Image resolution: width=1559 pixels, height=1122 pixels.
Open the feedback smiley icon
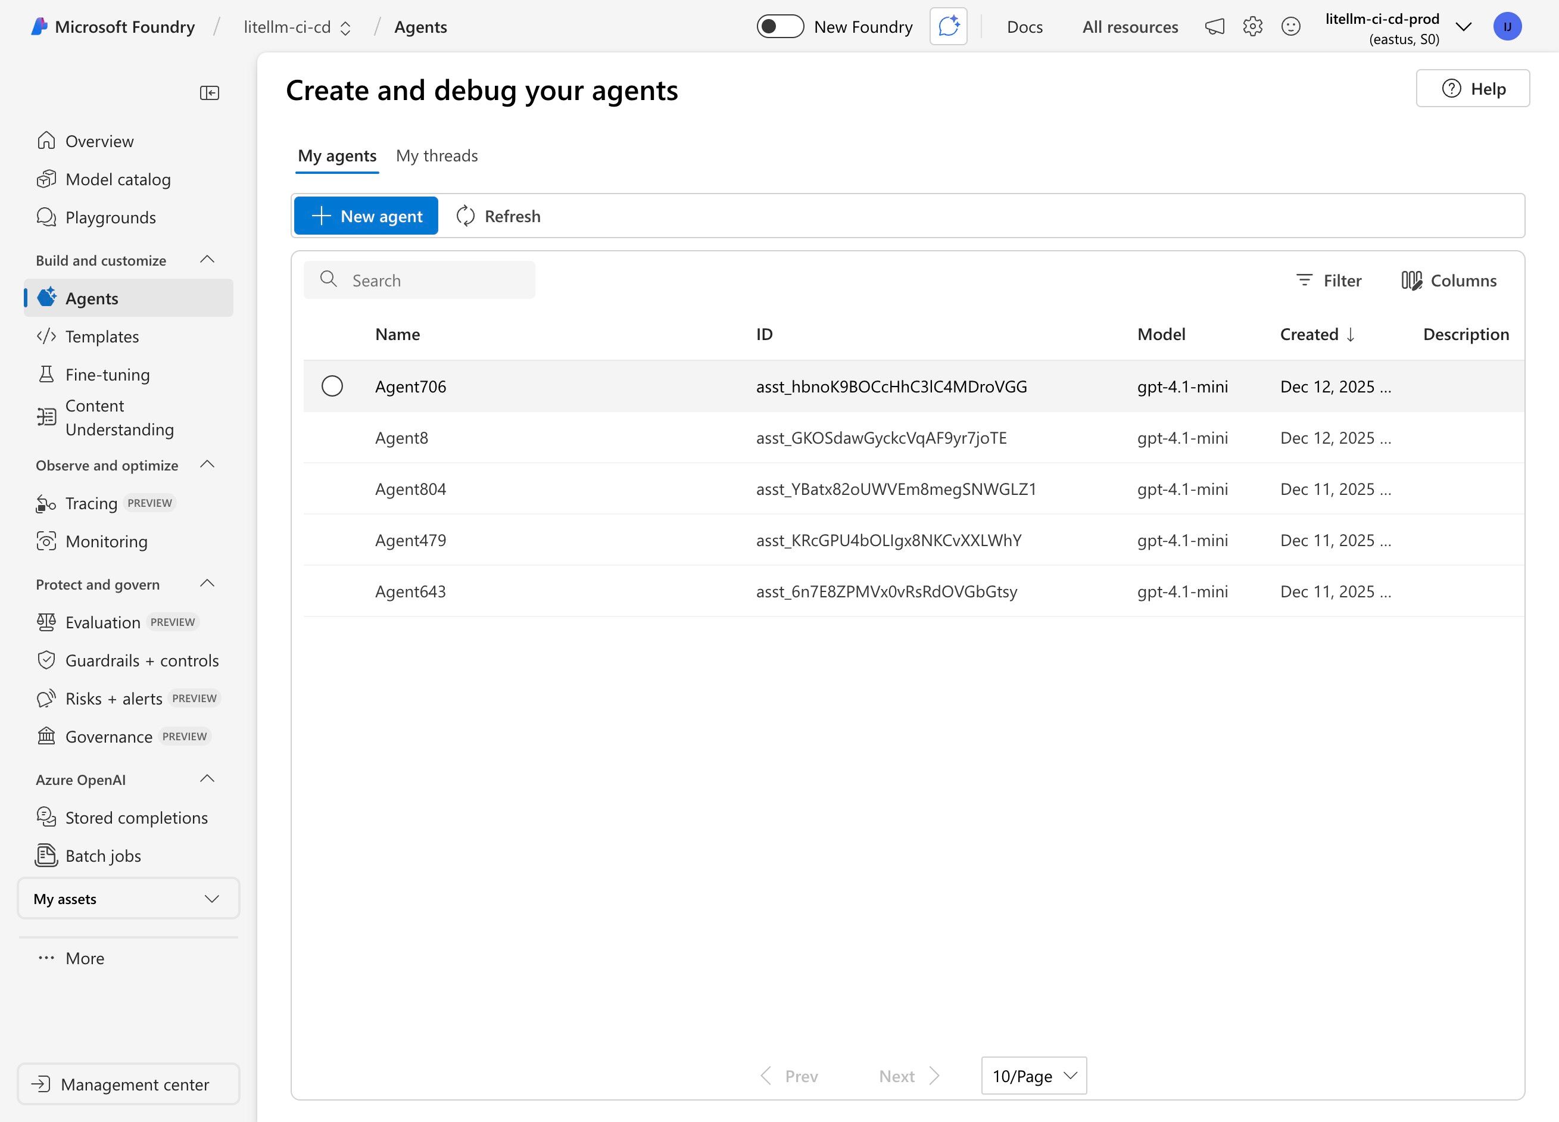(x=1290, y=26)
